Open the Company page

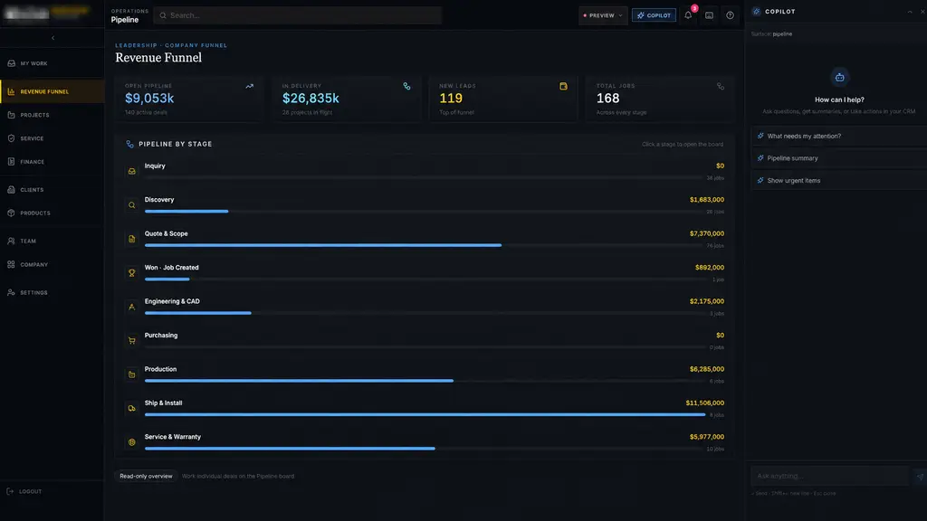point(52,265)
